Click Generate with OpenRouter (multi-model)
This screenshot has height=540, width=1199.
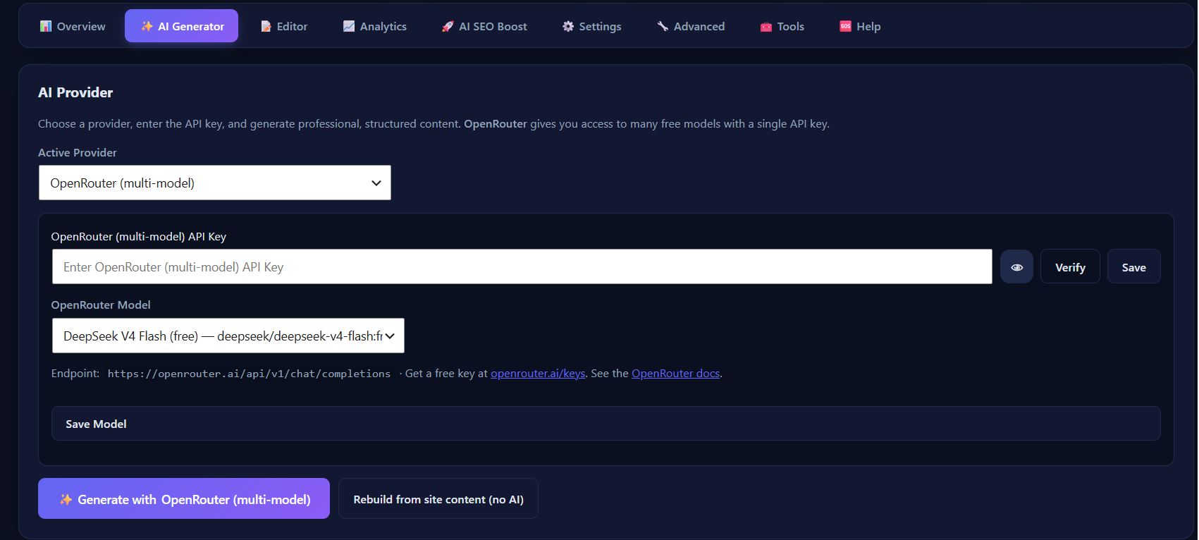coord(184,498)
